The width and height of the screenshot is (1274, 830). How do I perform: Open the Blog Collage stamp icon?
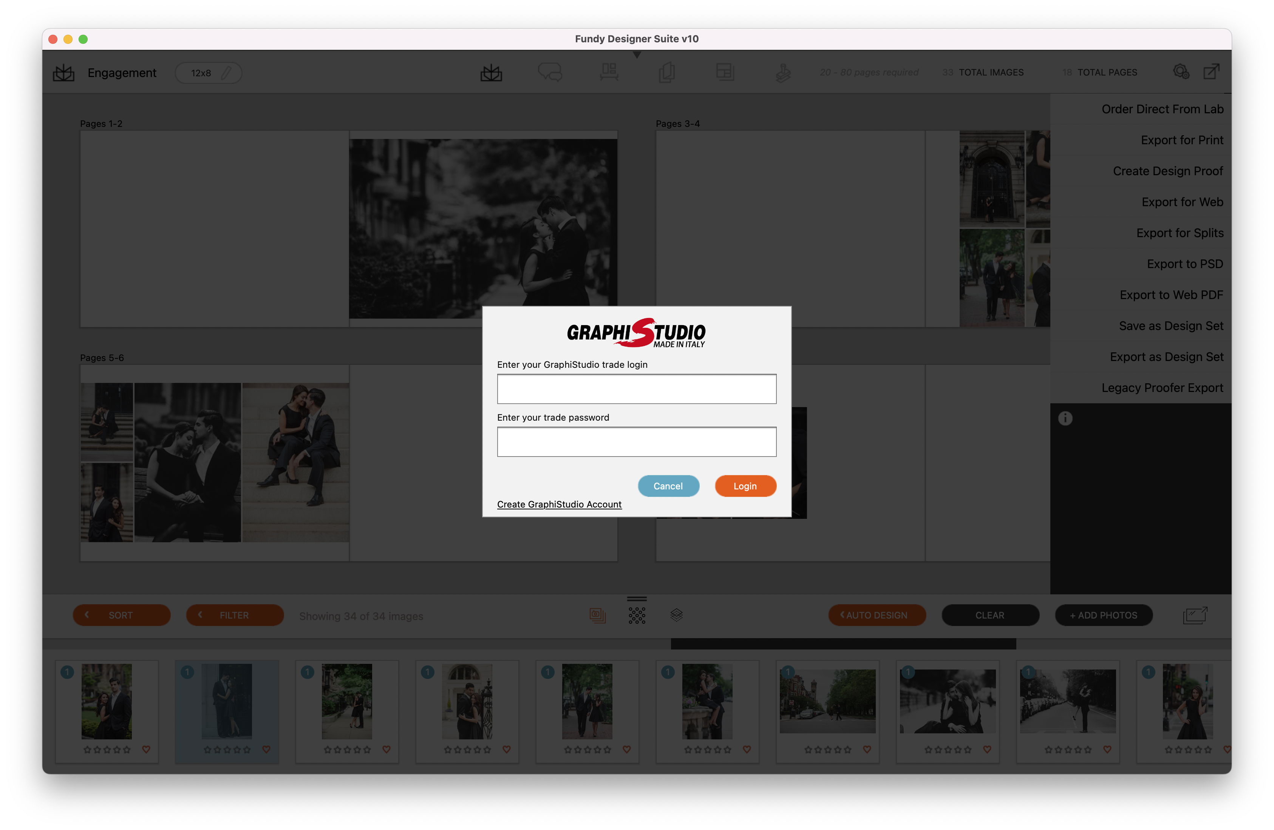click(x=783, y=73)
